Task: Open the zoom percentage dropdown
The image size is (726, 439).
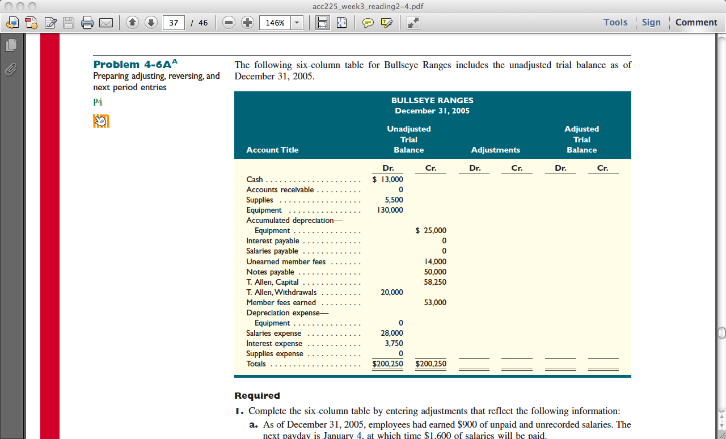Action: [297, 22]
